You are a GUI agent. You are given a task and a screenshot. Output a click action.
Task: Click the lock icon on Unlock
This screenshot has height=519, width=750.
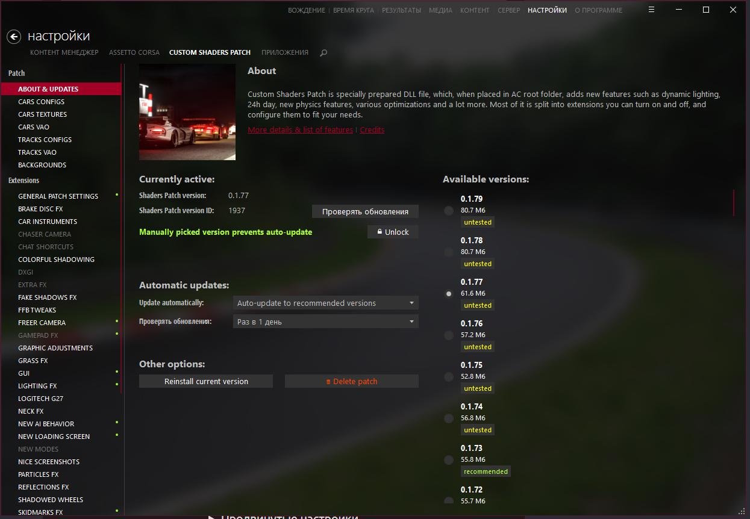[380, 232]
